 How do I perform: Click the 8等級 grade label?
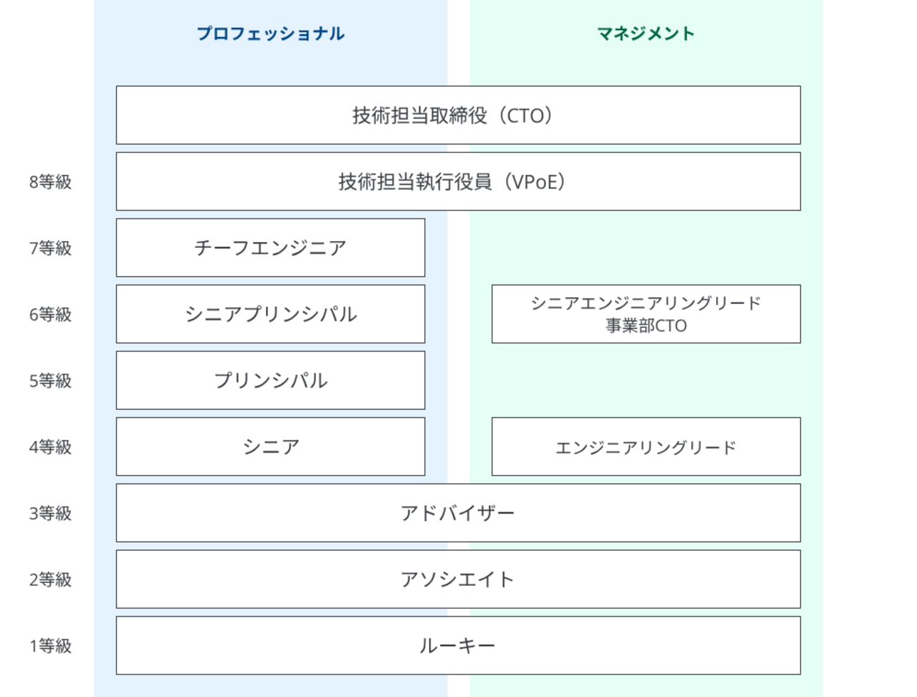click(51, 182)
